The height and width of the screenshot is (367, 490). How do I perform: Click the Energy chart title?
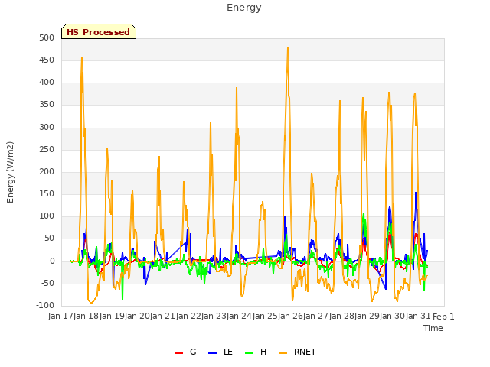coord(243,8)
